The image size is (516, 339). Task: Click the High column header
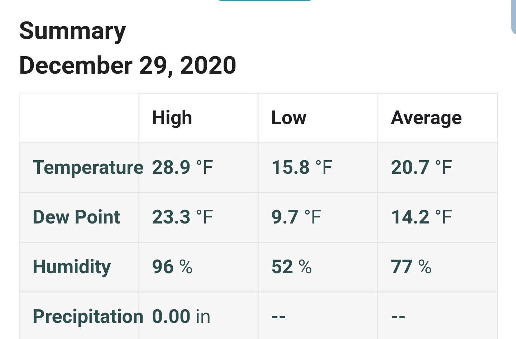pos(172,118)
